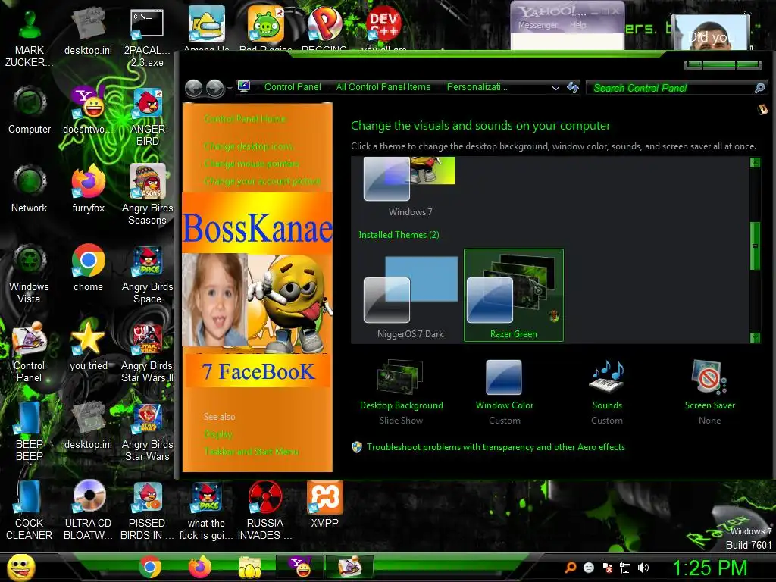Open Control Panel Home link

point(245,119)
